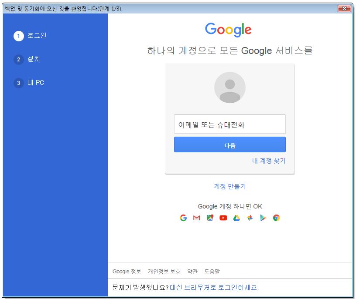Screen dimensions: 356x299
Task: Click the 로그인 step label
Action: point(37,36)
